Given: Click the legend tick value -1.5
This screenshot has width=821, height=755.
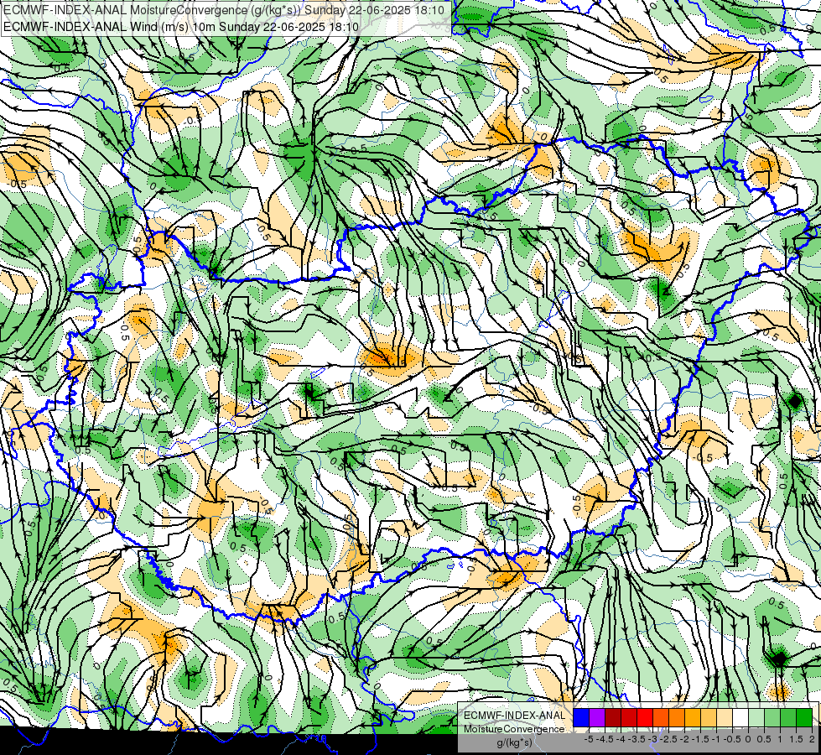Looking at the screenshot, I should pyautogui.click(x=699, y=739).
